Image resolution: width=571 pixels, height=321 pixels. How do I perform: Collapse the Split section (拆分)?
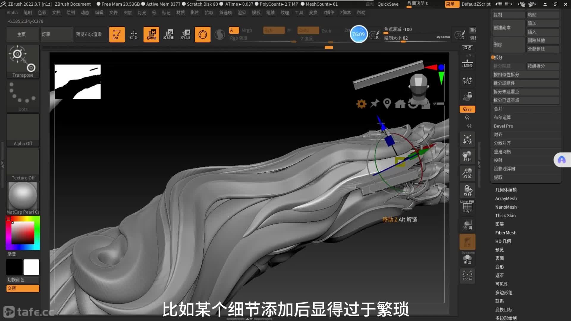coord(498,57)
